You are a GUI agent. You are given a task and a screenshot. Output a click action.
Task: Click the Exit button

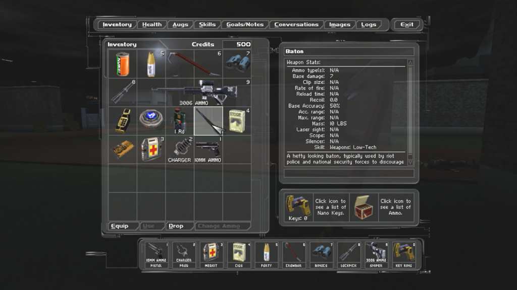pos(407,25)
